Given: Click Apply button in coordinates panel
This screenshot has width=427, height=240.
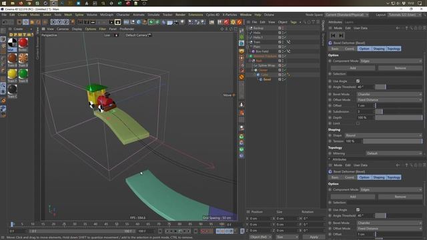Looking at the screenshot, I should (314, 237).
